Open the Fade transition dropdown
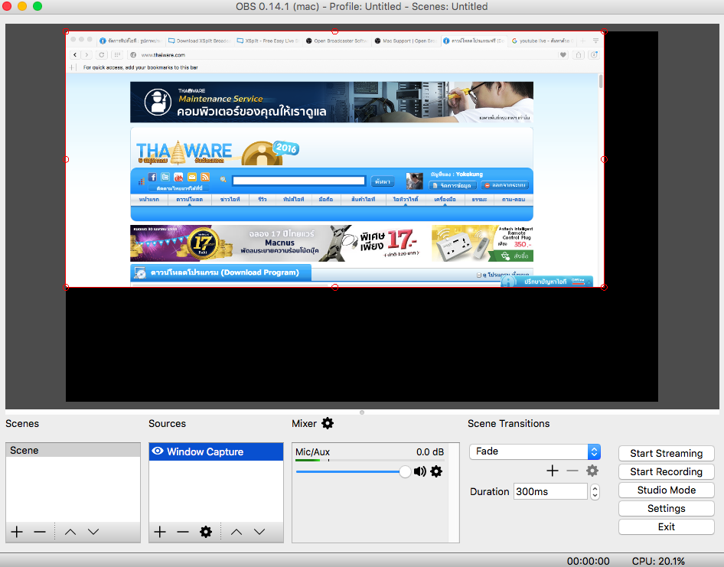The height and width of the screenshot is (567, 724). [534, 451]
